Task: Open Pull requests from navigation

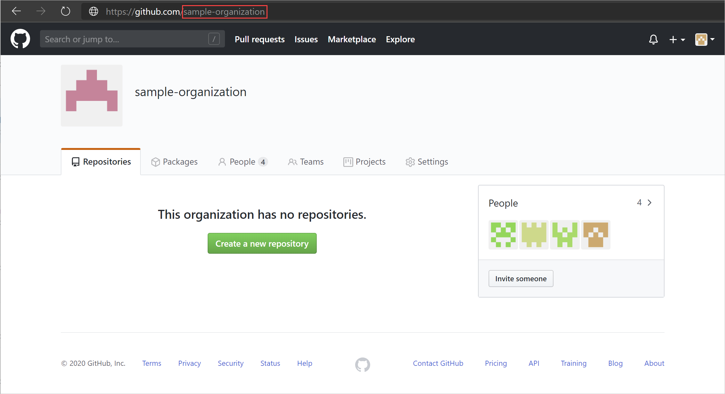Action: pos(260,40)
